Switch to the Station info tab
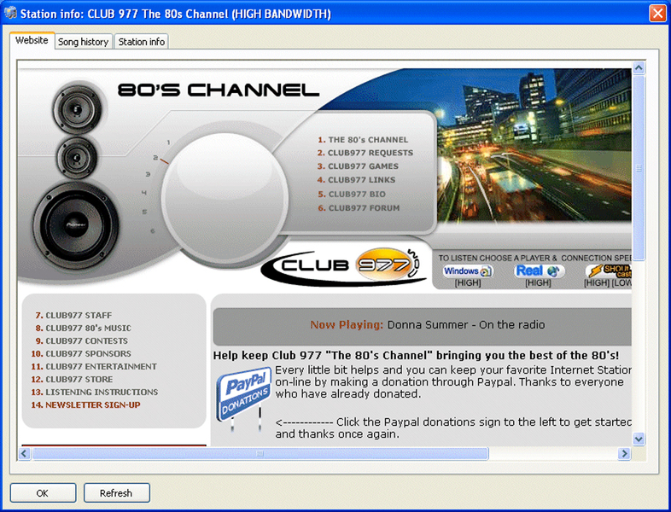 pos(141,42)
